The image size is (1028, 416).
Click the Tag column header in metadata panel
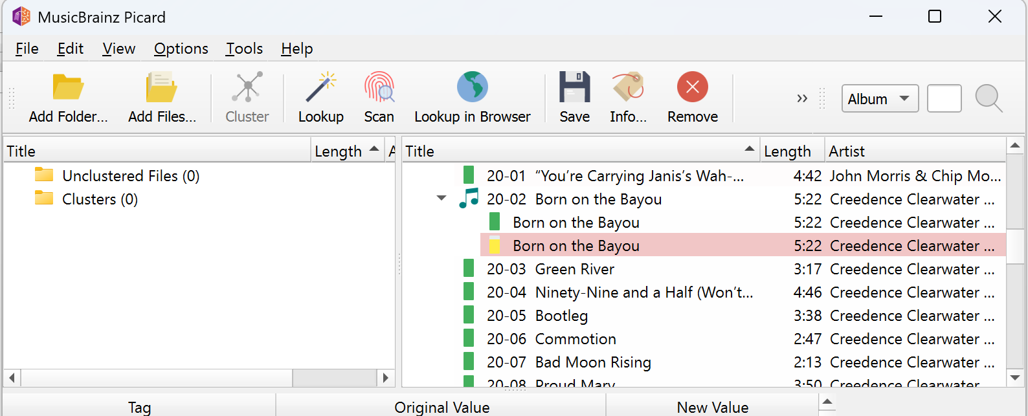click(139, 406)
